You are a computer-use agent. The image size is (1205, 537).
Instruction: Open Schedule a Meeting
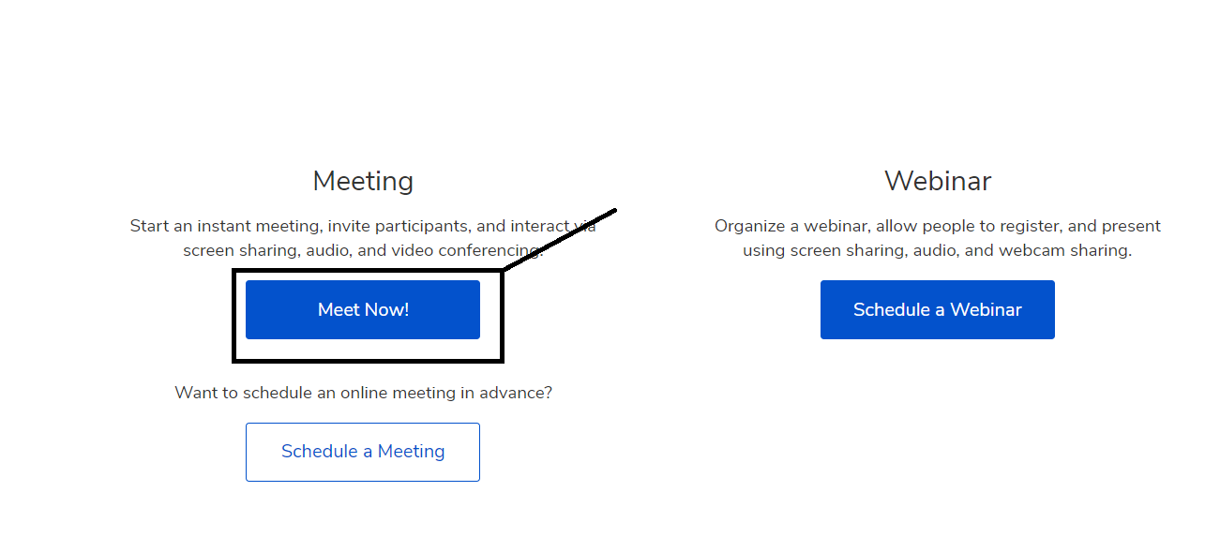click(x=363, y=452)
